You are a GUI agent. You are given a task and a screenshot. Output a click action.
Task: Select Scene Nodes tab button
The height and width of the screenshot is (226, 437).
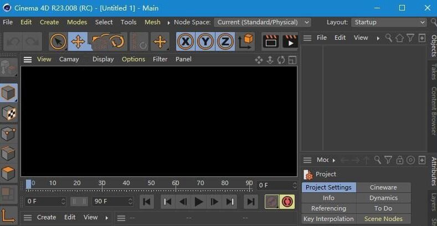point(383,219)
